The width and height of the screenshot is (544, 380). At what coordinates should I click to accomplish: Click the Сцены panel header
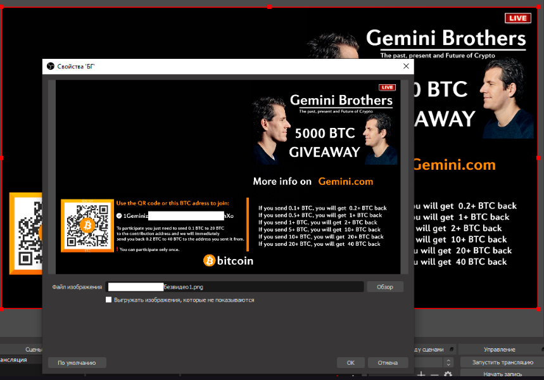(x=34, y=350)
